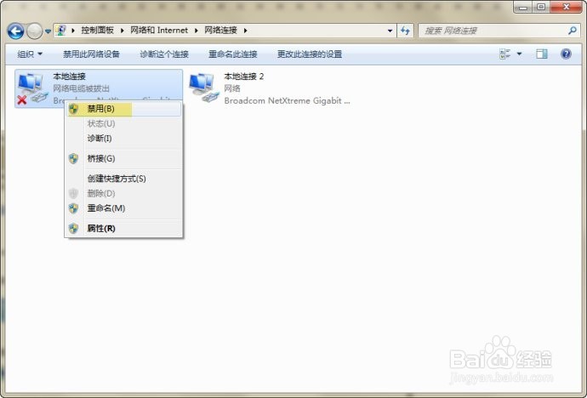The height and width of the screenshot is (398, 587).
Task: Select the 本地连接 adapter icon
Action: point(33,88)
